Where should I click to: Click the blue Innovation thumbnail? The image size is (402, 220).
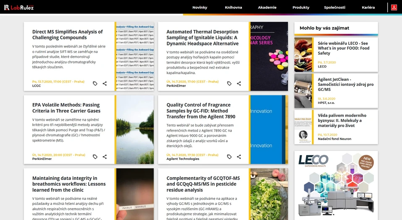click(269, 130)
